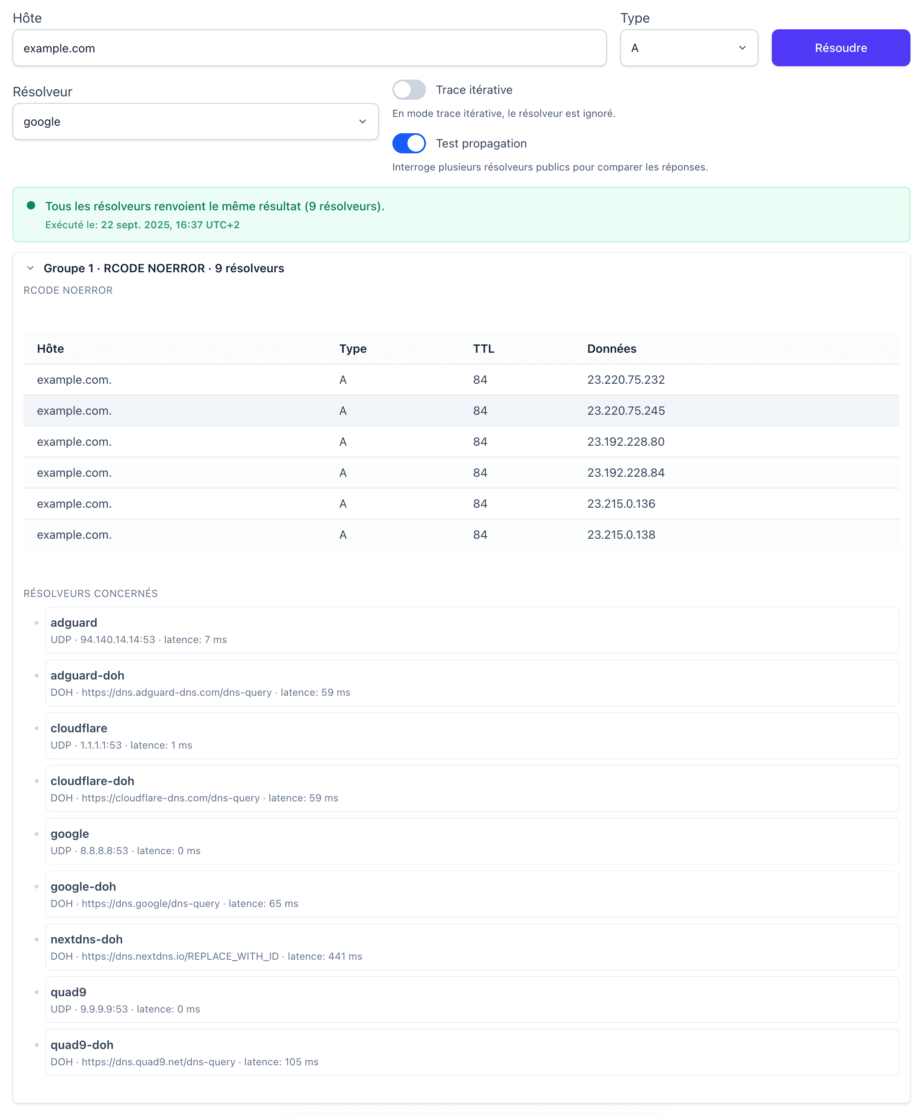Image resolution: width=923 pixels, height=1116 pixels.
Task: Click the chevron icon on the Type selector
Action: point(743,48)
